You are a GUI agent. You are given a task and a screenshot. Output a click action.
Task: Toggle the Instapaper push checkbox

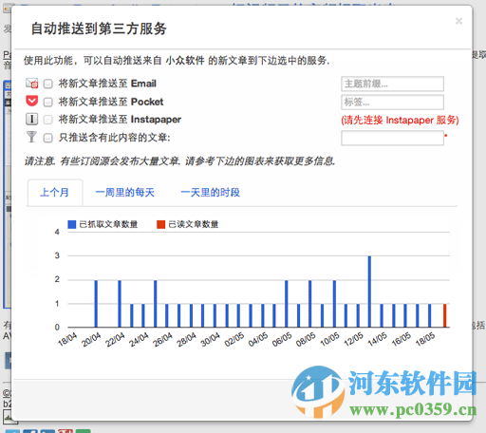coord(48,120)
